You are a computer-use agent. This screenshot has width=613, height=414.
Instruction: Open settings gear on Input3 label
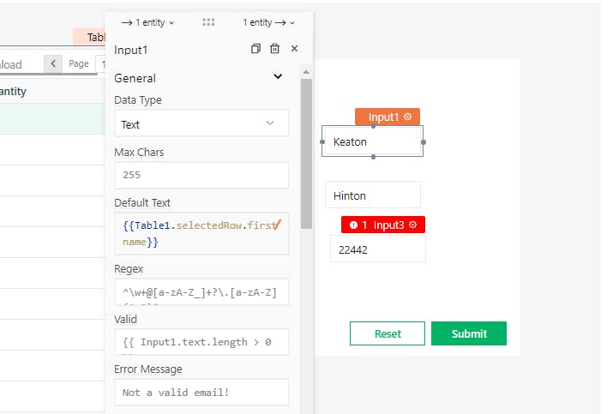pos(412,225)
